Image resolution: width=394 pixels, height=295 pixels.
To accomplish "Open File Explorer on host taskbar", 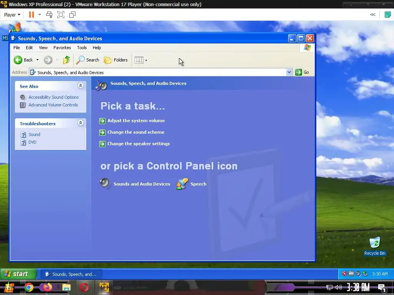I will pos(66,287).
